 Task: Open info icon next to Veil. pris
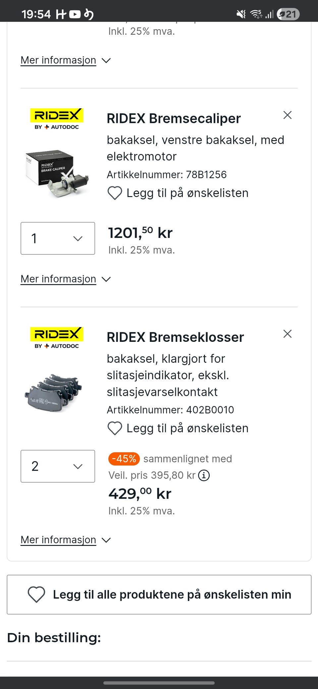coord(204,476)
